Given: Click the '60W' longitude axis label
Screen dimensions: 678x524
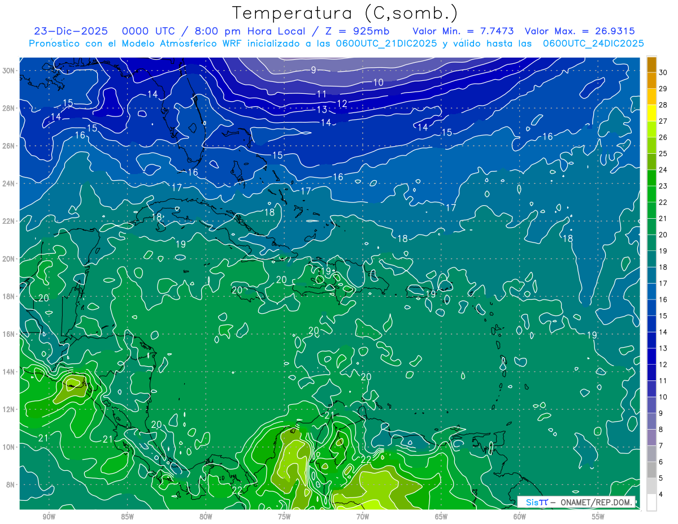Looking at the screenshot, I should 520,517.
